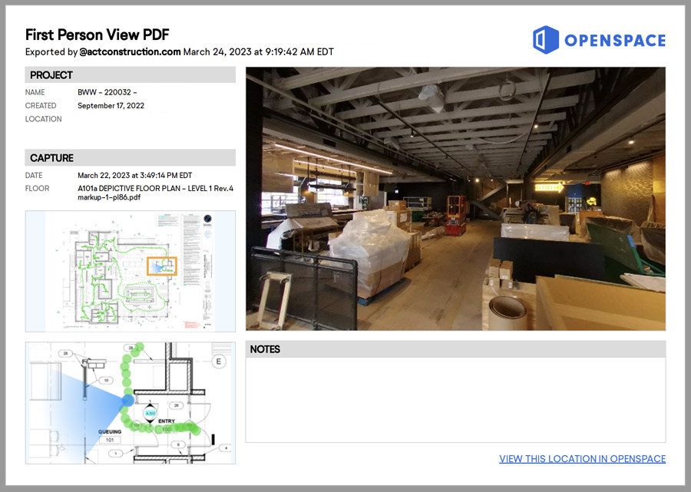The image size is (691, 492).
Task: Click inside the Notes text area
Action: tap(455, 399)
